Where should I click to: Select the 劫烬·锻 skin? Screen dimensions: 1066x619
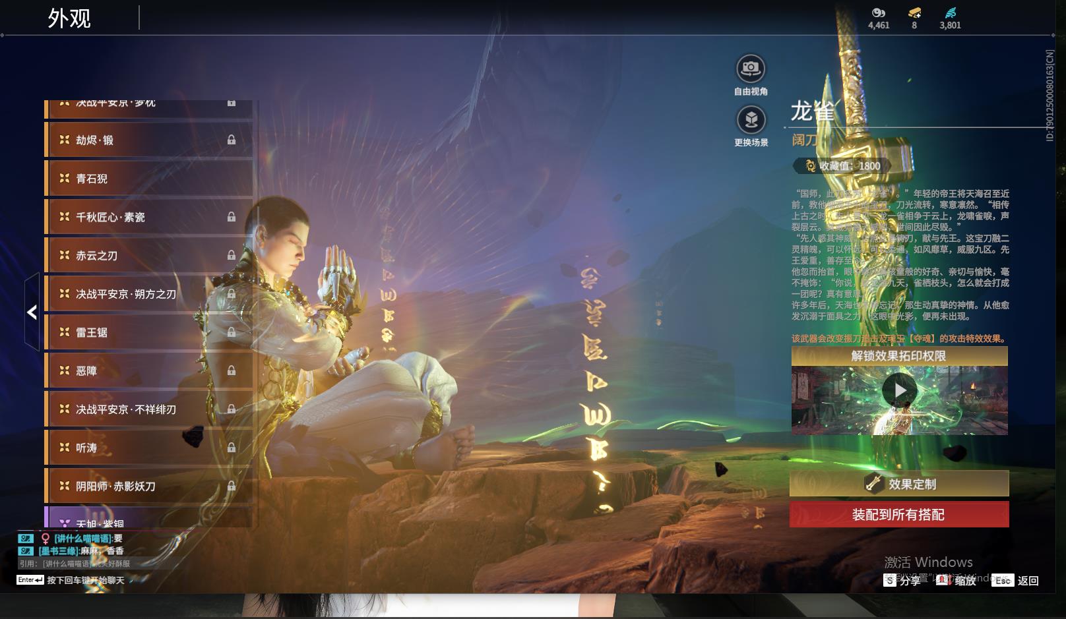click(148, 140)
